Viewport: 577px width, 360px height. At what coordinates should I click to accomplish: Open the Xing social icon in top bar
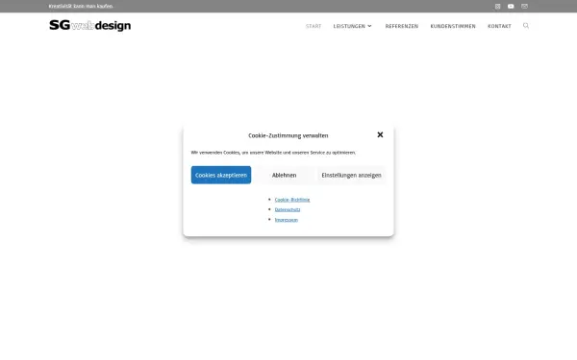point(497,7)
